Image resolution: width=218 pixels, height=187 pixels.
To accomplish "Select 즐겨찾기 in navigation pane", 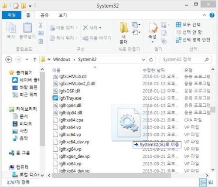I will (21, 72).
